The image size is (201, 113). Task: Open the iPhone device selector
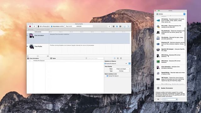pos(44,26)
